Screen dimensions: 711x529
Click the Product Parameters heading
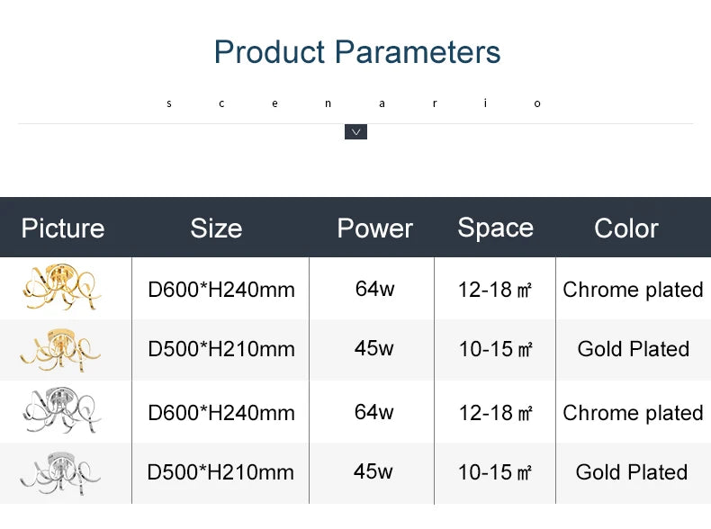[357, 52]
